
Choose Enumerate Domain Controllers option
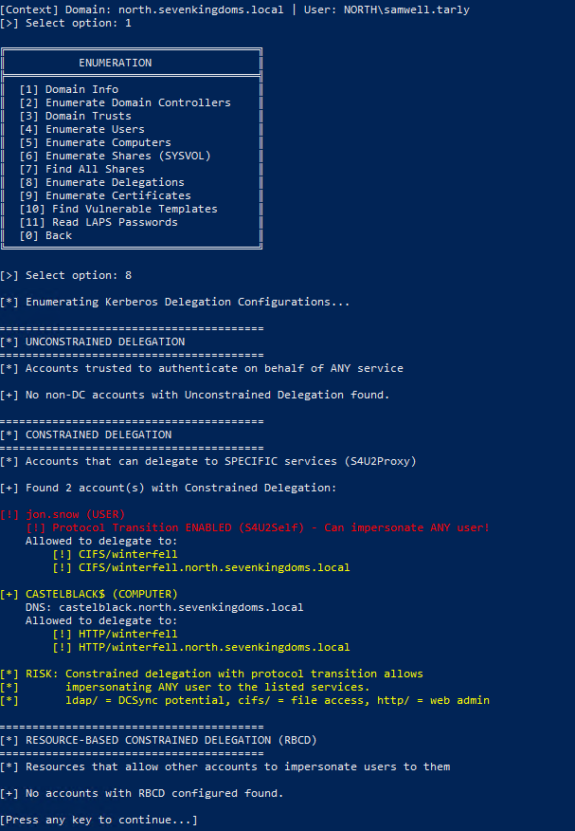[x=124, y=102]
